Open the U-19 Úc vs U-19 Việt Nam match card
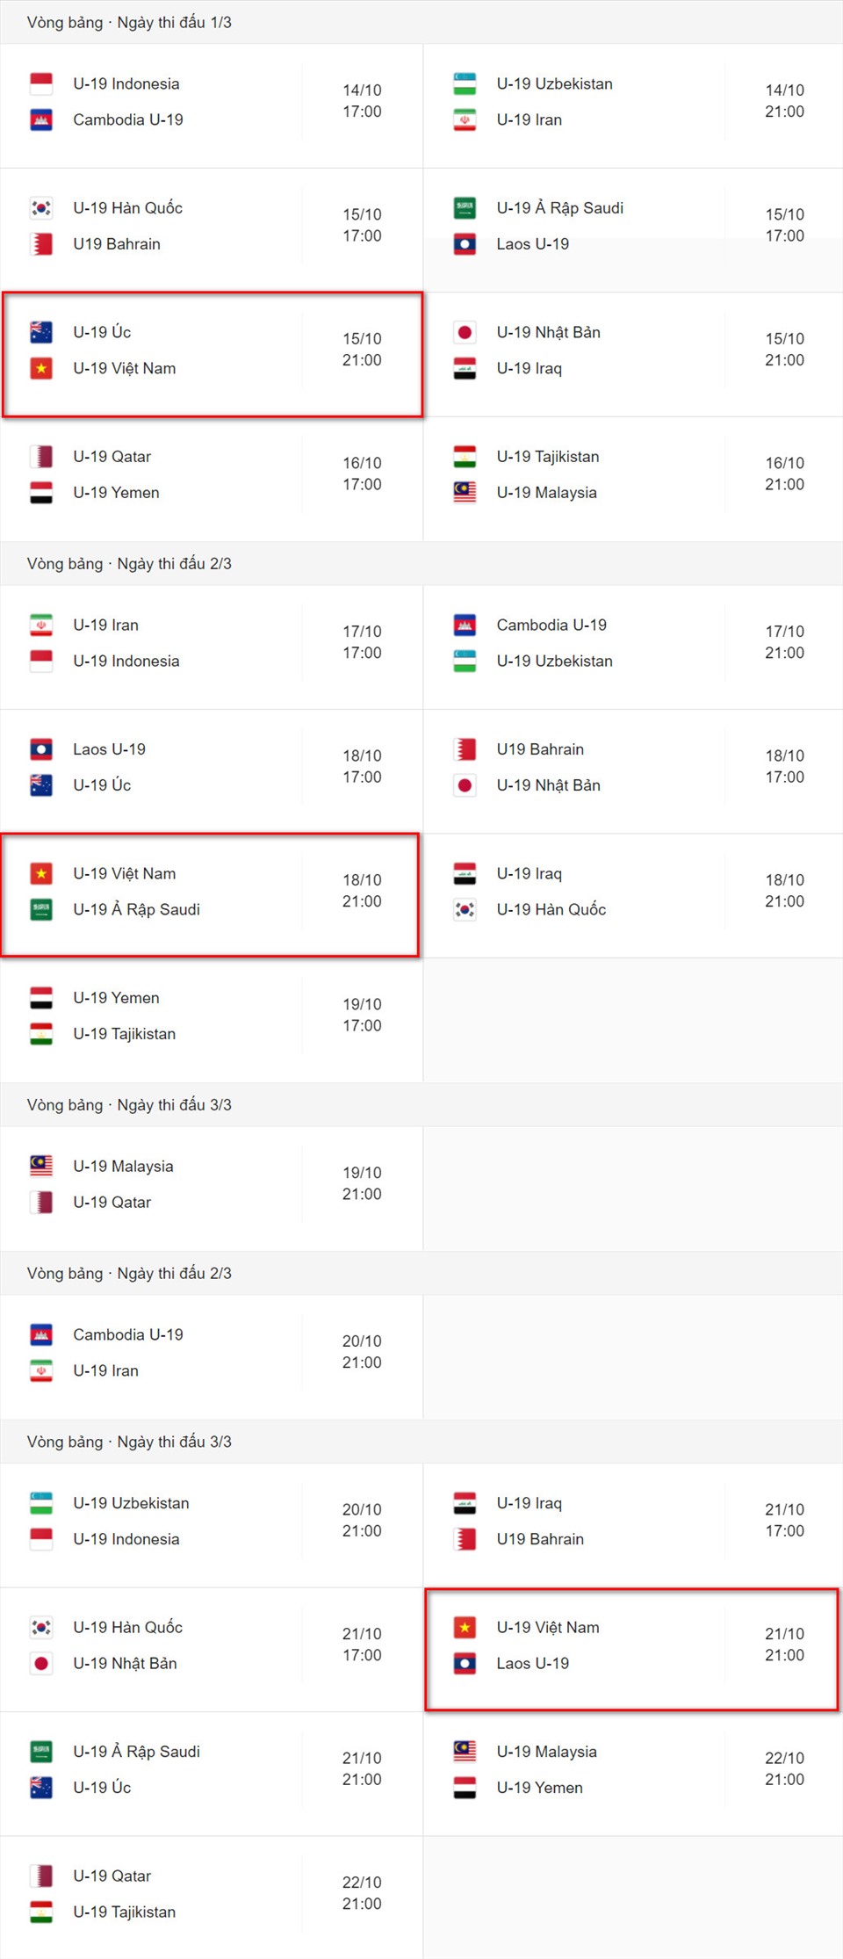Screen dimensions: 843x1959 coord(212,354)
